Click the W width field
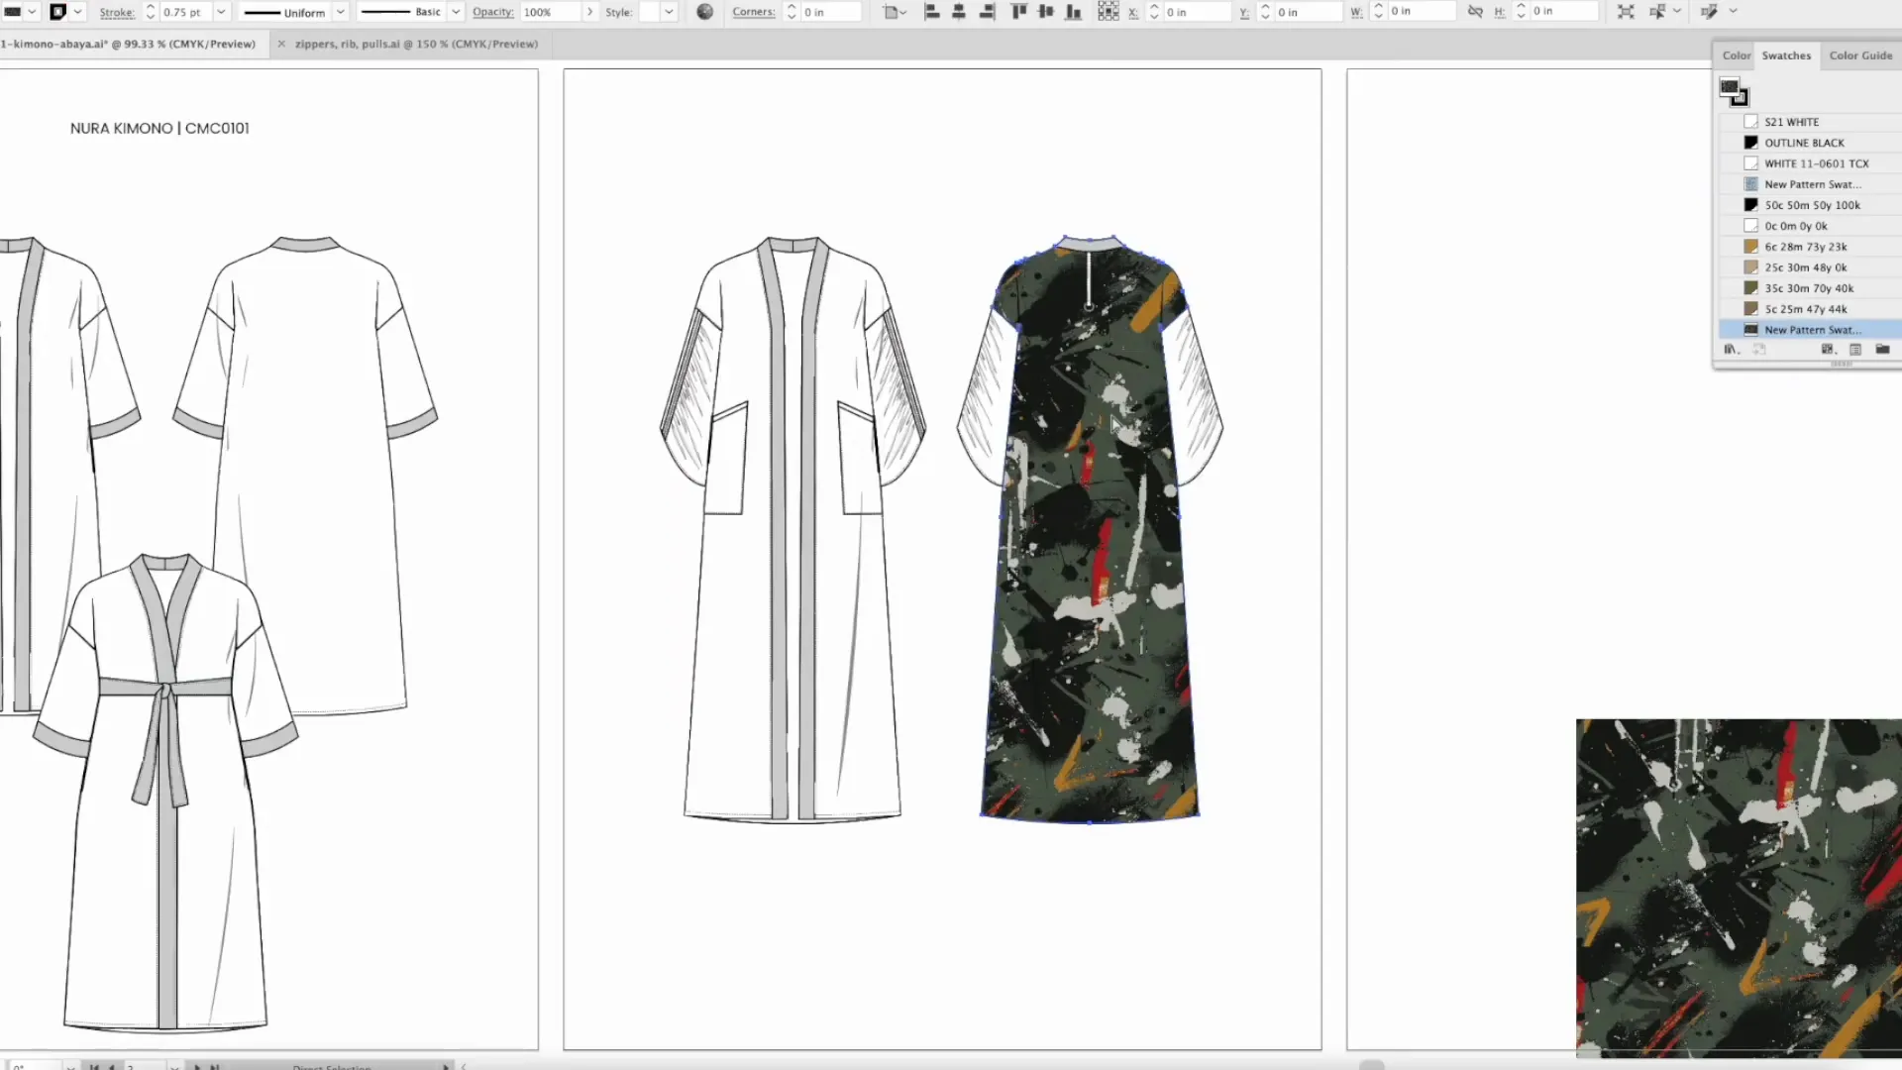 pyautogui.click(x=1421, y=11)
